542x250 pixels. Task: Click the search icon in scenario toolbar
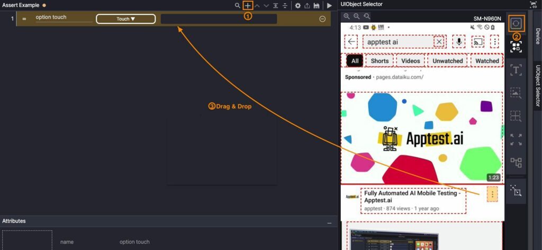tap(238, 5)
